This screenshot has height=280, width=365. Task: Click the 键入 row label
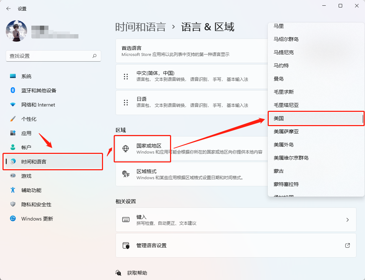click(141, 217)
